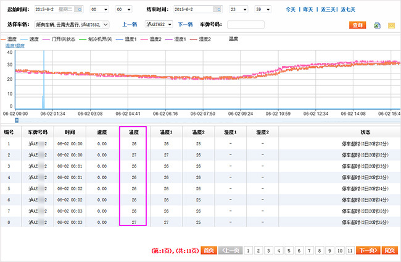This screenshot has width=401, height=262.
Task: Click the grey 上一页 previous page button
Action: [231, 250]
